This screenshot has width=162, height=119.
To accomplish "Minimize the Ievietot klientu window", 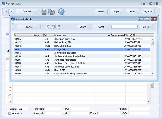I will point(141,19).
